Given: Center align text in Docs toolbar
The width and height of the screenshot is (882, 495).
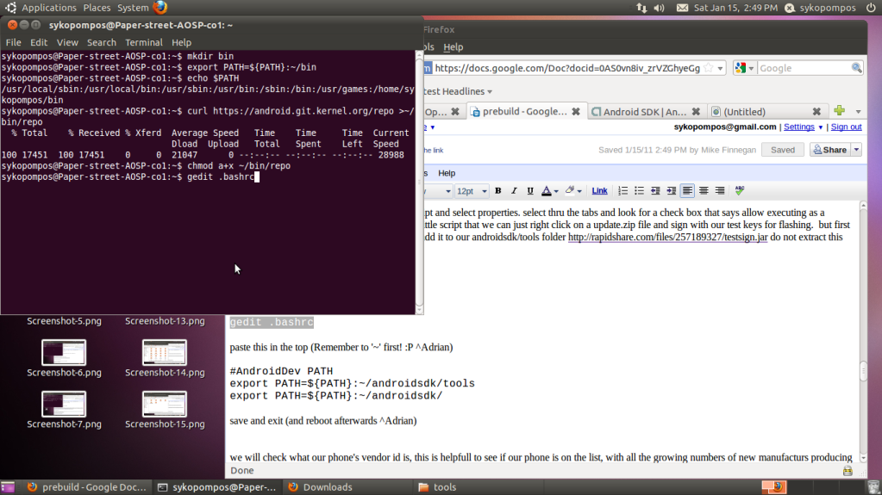Looking at the screenshot, I should (704, 191).
